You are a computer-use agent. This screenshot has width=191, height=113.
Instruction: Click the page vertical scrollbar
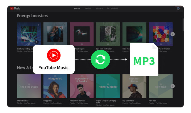(x=183, y=25)
